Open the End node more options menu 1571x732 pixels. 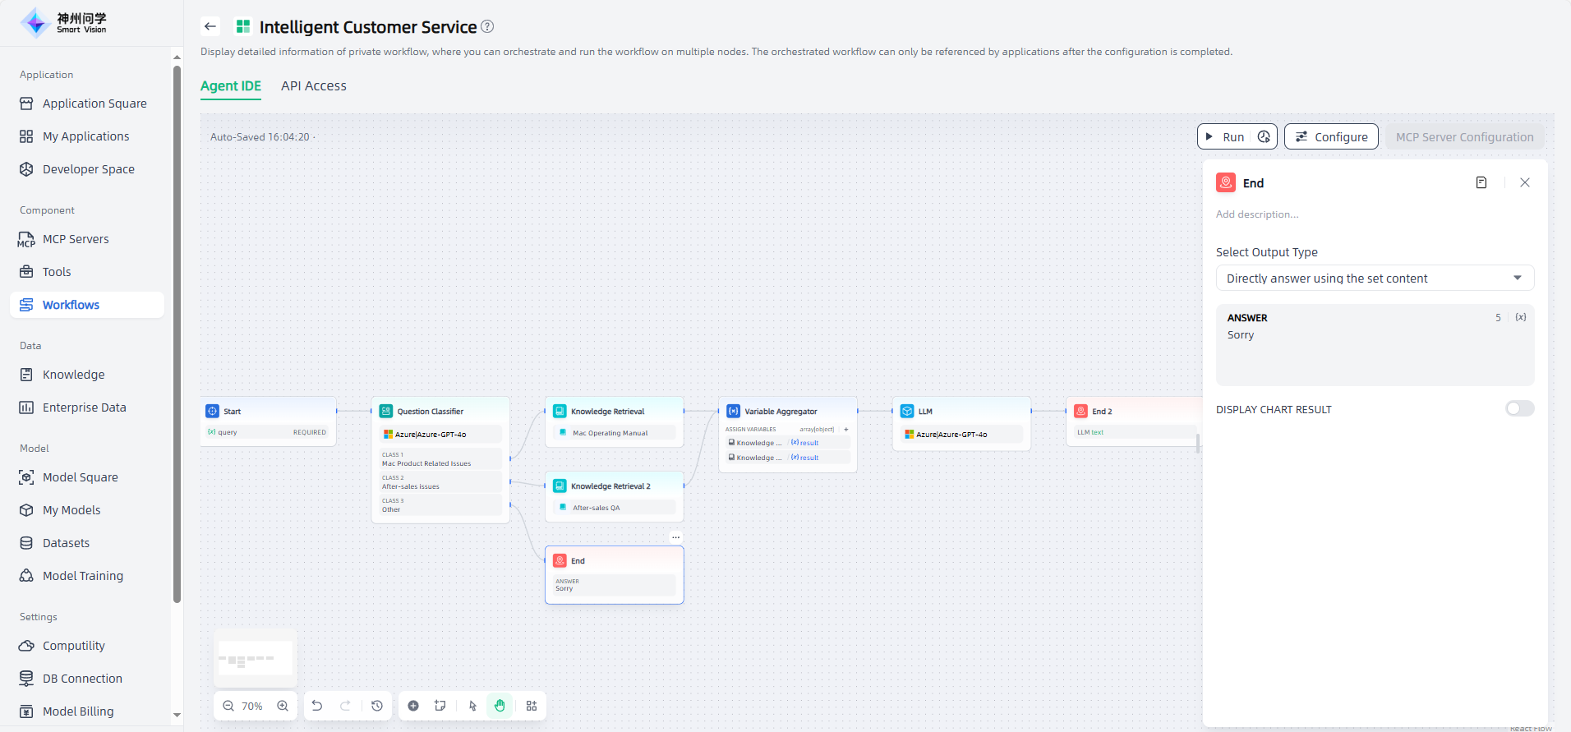[675, 537]
